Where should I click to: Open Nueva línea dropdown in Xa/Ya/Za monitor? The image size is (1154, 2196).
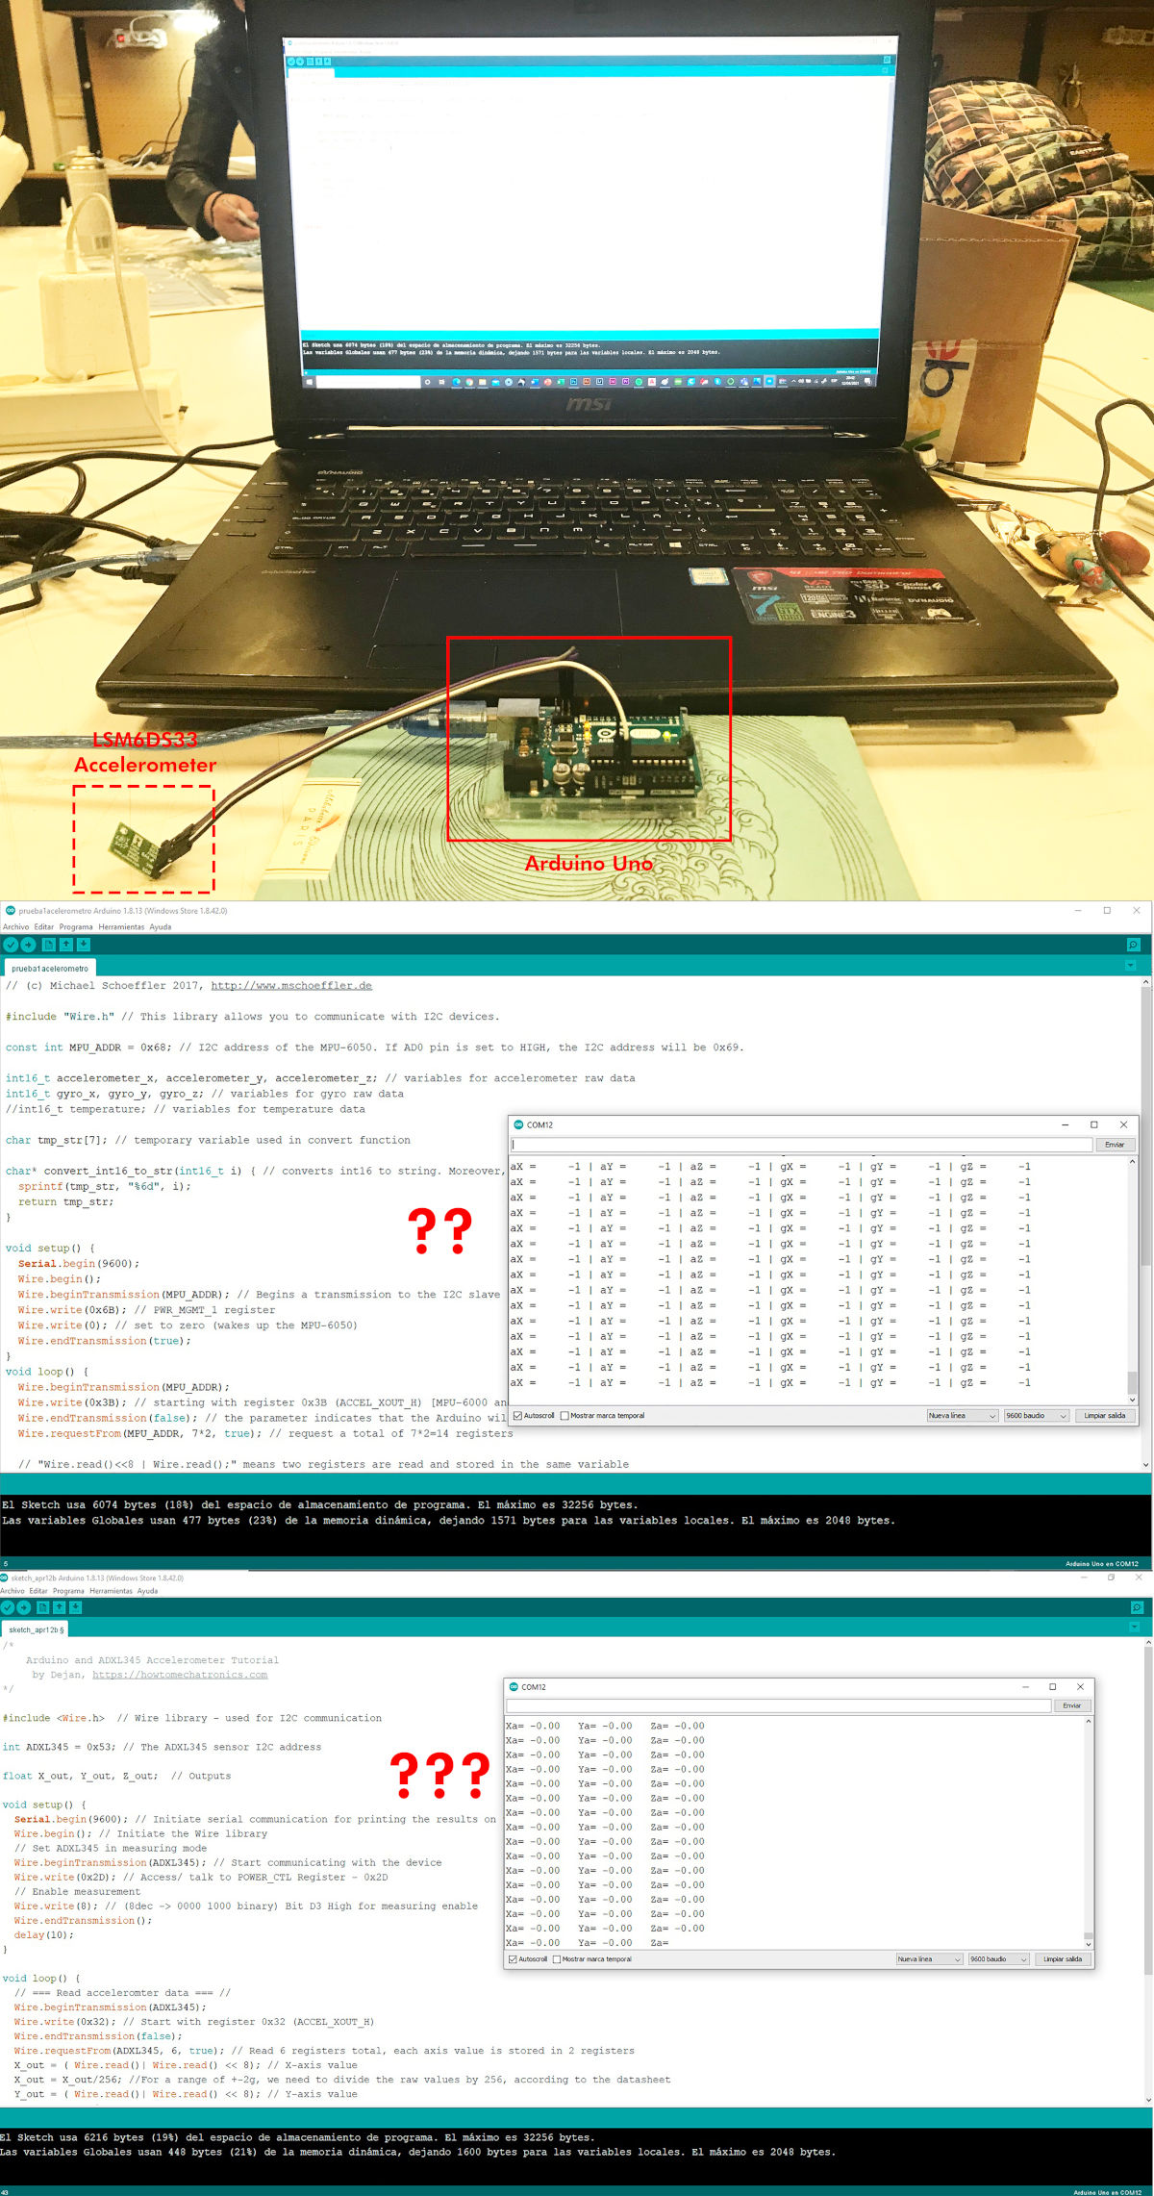point(929,1959)
